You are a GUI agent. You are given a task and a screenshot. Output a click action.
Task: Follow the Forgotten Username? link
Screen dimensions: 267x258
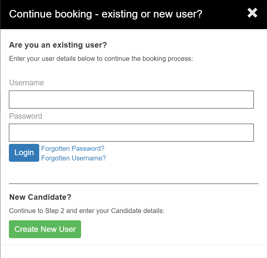click(x=74, y=158)
